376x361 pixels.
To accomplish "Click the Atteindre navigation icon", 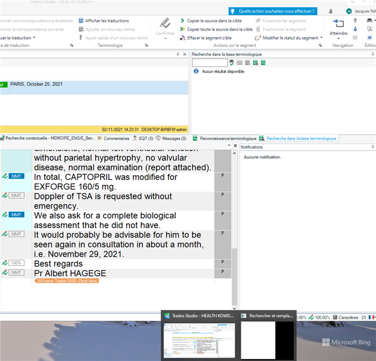I will point(338,23).
